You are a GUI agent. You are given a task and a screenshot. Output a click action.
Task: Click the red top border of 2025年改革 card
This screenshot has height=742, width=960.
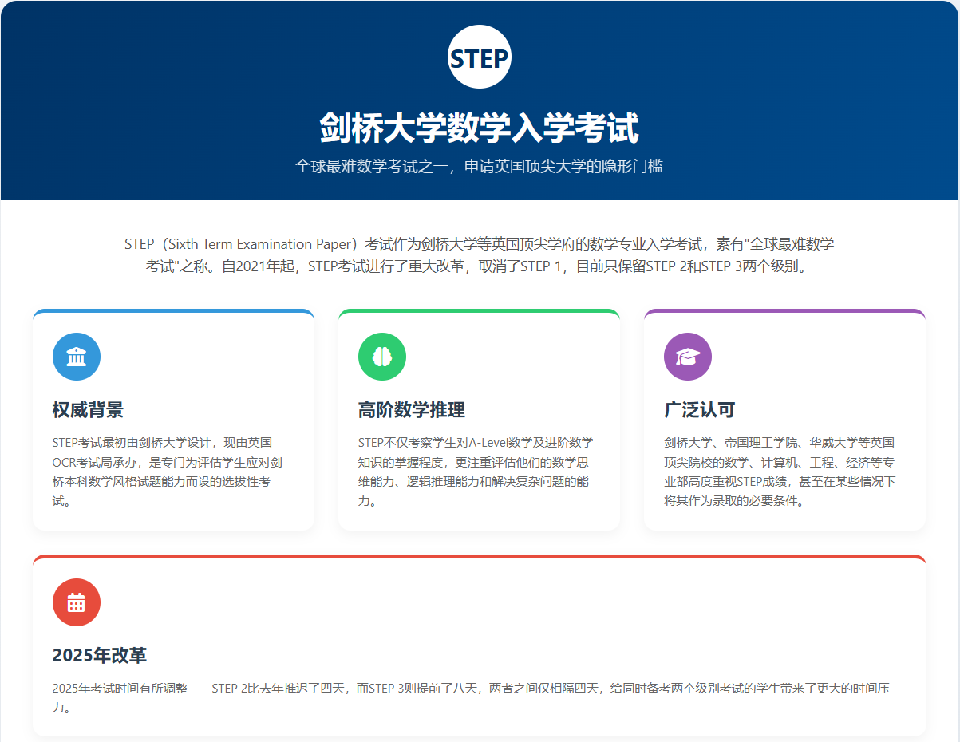pyautogui.click(x=479, y=557)
